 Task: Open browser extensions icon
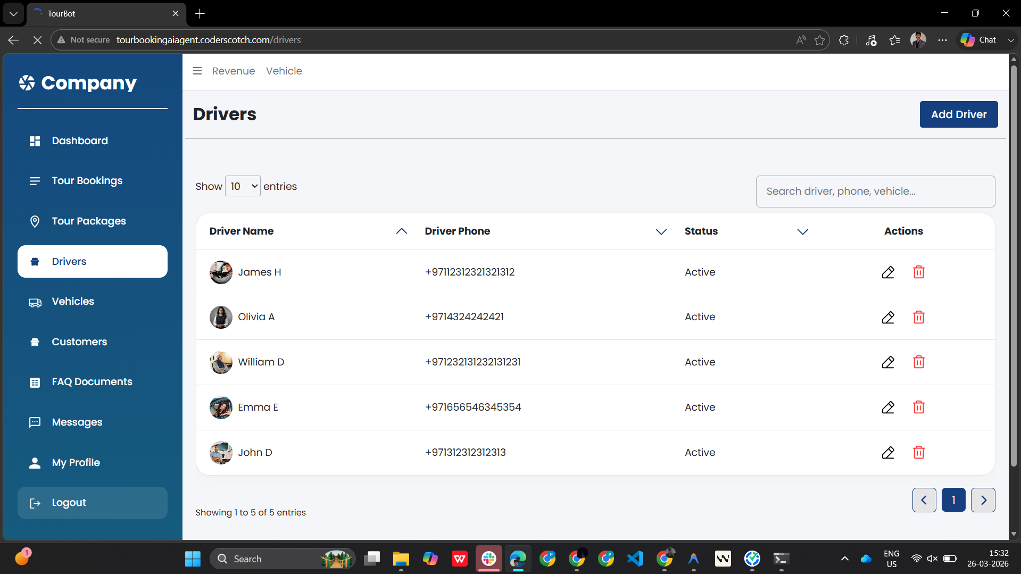(844, 40)
